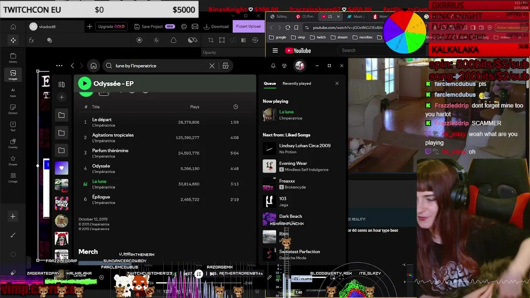Image resolution: width=530 pixels, height=298 pixels.
Task: Open YouTube hamburger guide menu
Action: coord(275,50)
